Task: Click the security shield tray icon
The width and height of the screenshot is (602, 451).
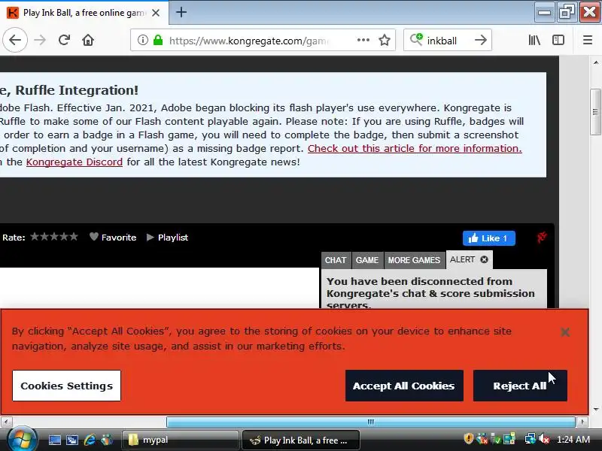Action: (x=468, y=439)
